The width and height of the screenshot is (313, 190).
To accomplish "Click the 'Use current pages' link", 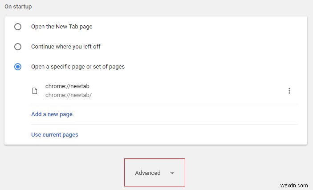I will [x=54, y=134].
